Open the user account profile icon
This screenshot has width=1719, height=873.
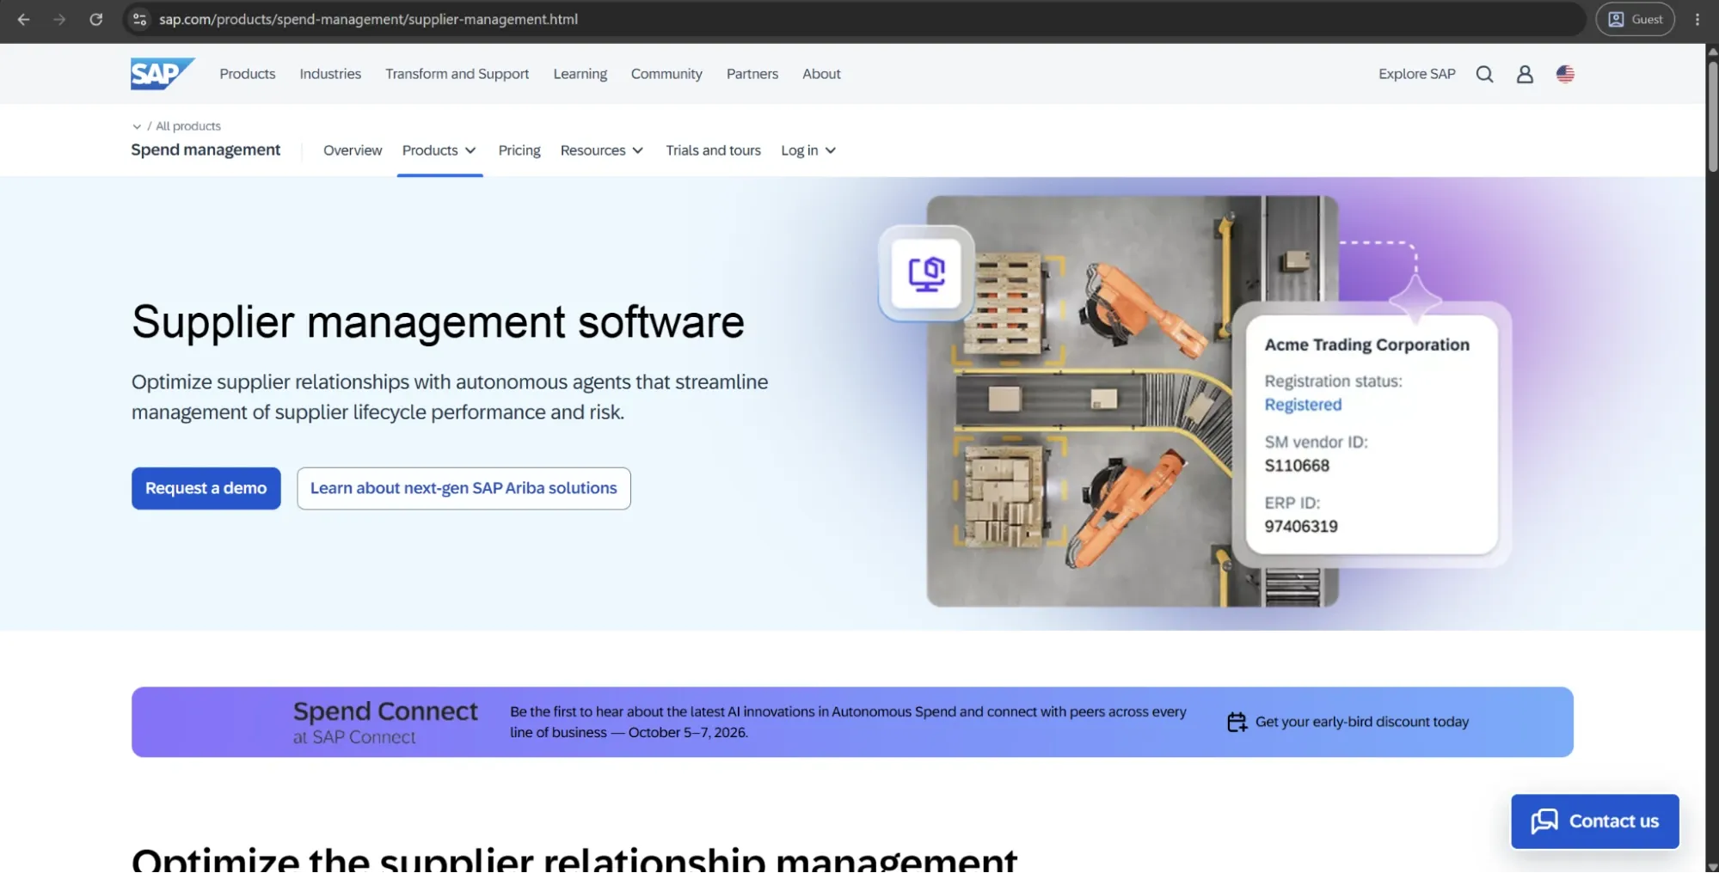1525,74
